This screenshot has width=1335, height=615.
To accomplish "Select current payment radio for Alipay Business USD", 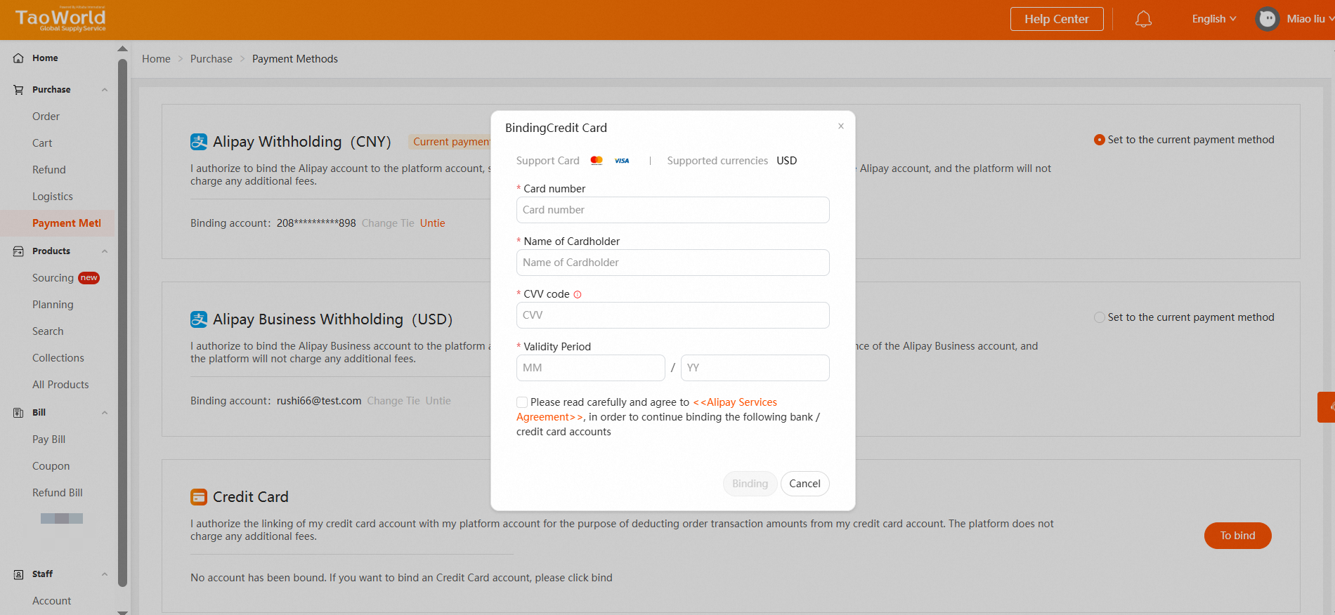I will tap(1100, 317).
